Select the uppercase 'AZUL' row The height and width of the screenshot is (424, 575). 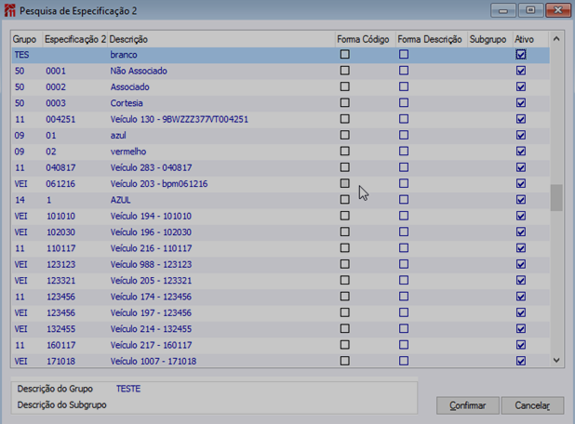point(281,200)
